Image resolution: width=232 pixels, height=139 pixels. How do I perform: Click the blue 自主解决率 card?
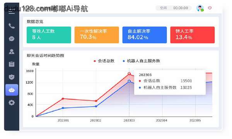(x=145, y=35)
